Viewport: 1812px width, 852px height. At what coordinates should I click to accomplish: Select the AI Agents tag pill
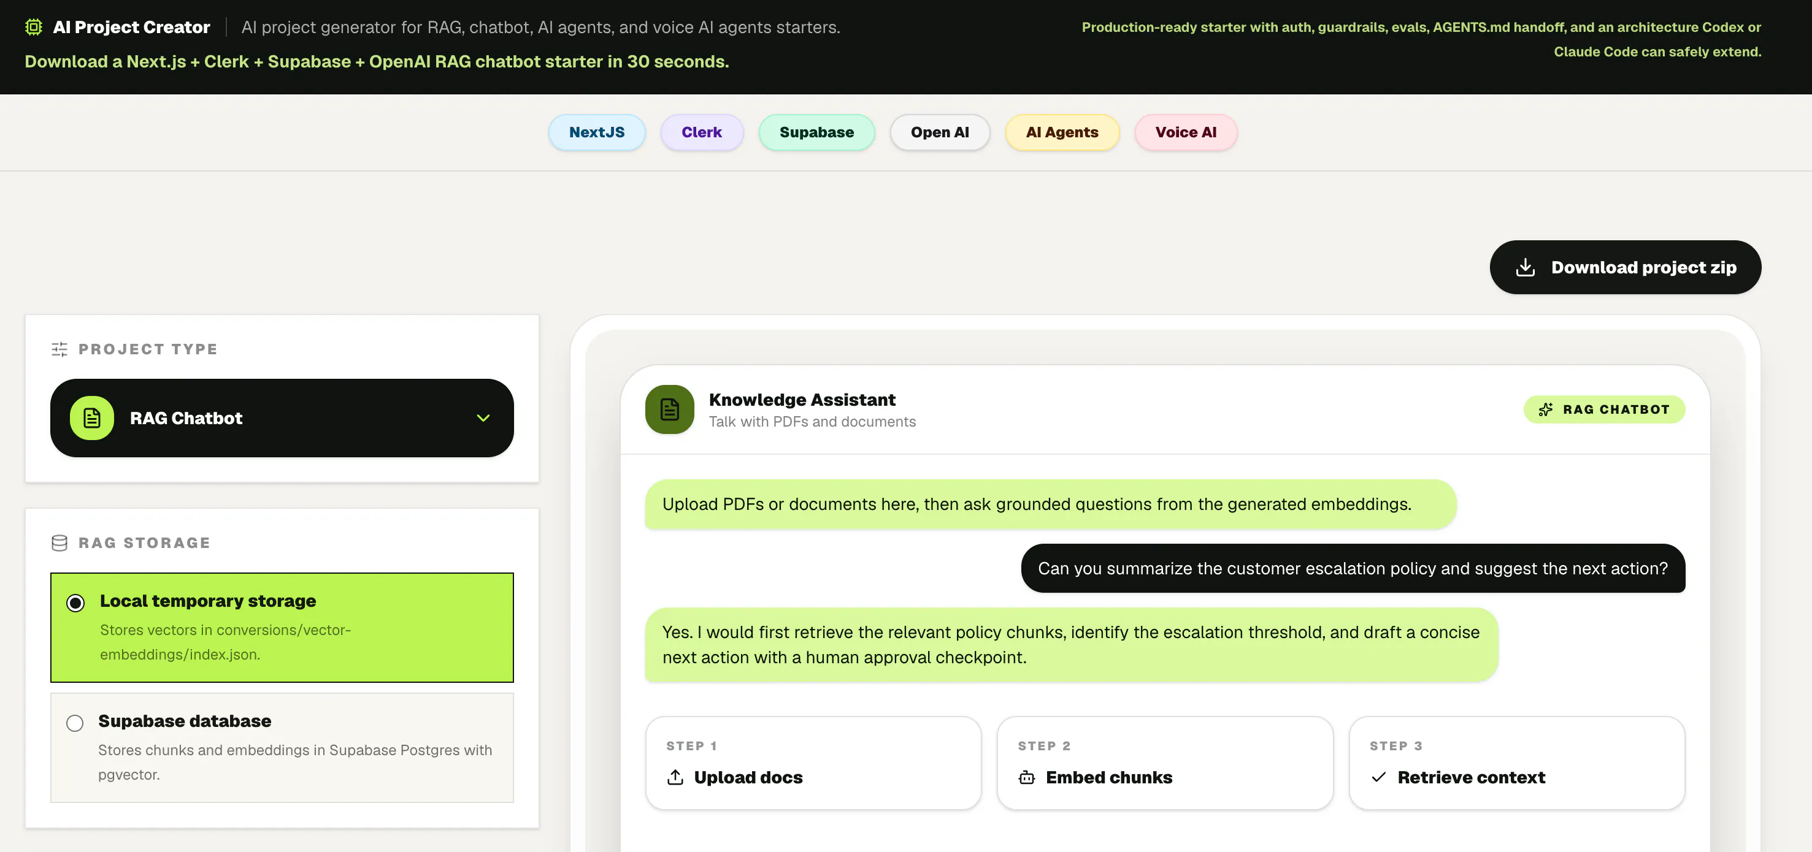[1062, 132]
